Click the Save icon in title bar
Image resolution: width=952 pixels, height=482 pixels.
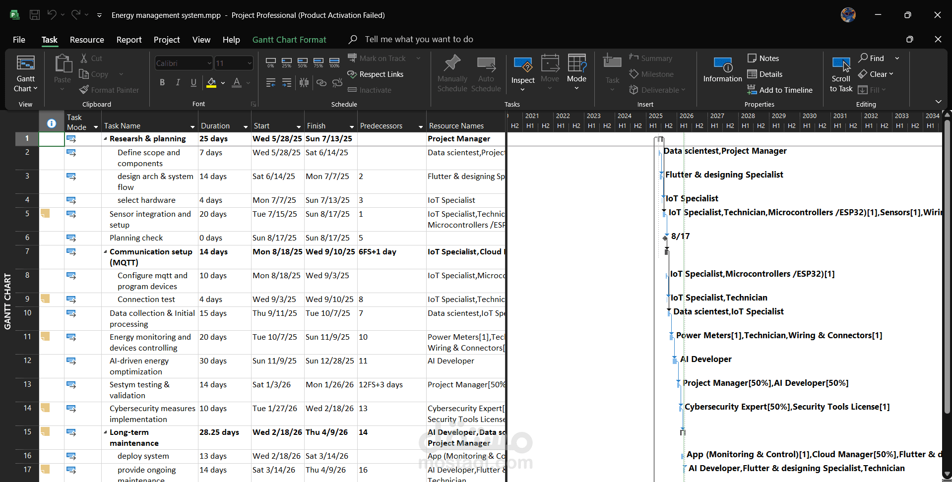pyautogui.click(x=35, y=15)
